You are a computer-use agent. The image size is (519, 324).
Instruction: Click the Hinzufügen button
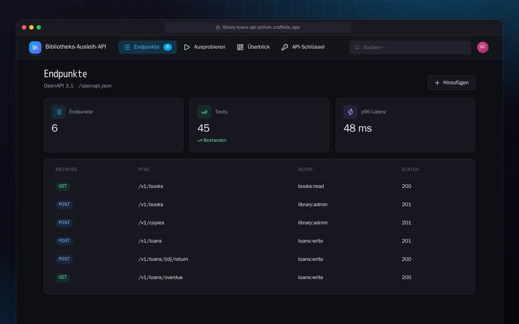(x=451, y=83)
